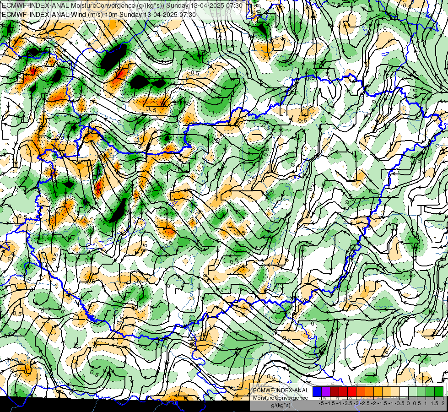Click 'ECMWF-INDEX-ANAL' text in the legend box
448x412 pixels.
(x=281, y=390)
